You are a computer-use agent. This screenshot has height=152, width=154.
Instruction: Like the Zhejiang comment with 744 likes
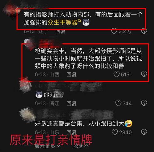coord(118,103)
